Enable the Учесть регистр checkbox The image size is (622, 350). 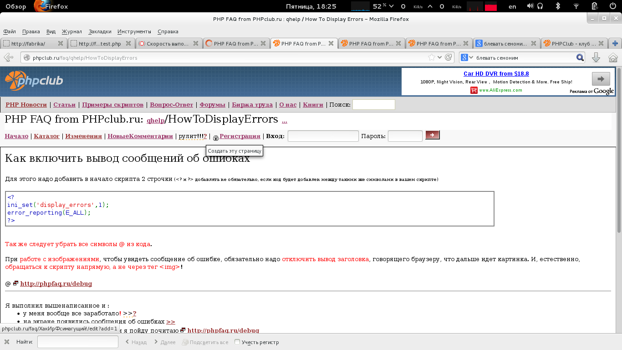tap(237, 342)
